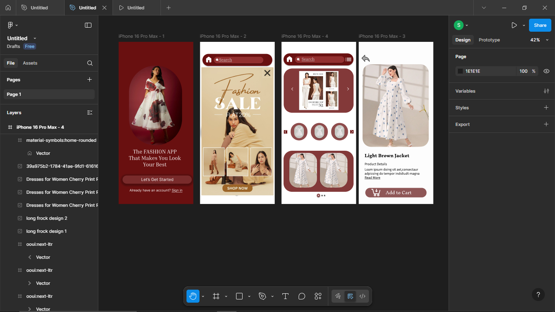Select the Pen tool in toolbar

tap(262, 296)
